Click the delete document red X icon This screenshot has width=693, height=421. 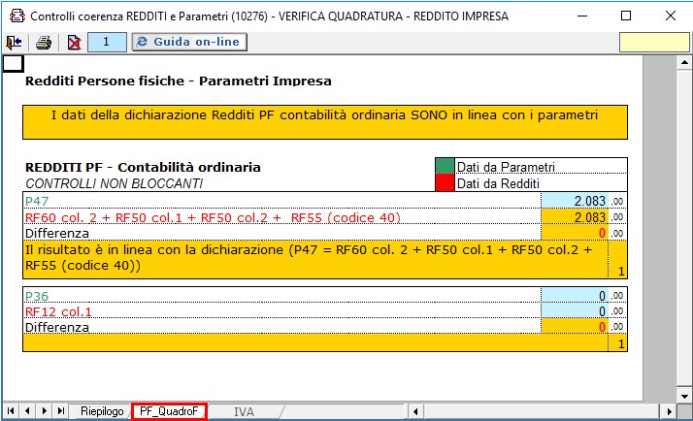pyautogui.click(x=74, y=43)
